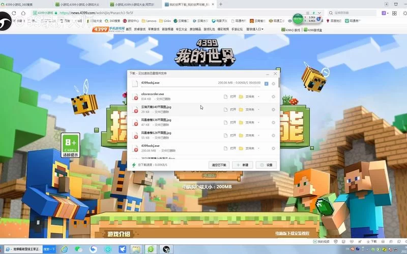The image size is (407, 254).
Task: Click the 新建 download button
Action: 243,165
